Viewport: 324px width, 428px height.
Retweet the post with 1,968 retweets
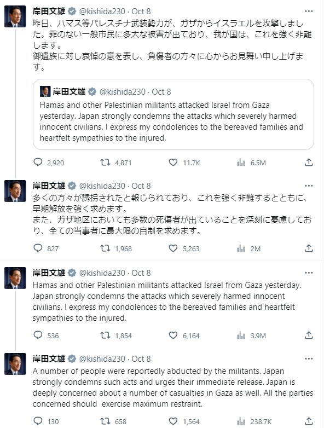(x=105, y=248)
